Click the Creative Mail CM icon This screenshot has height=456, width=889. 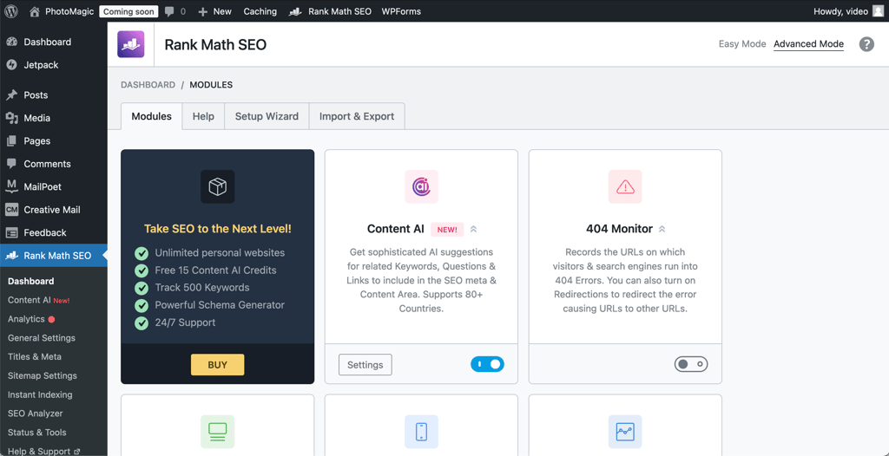pos(11,210)
